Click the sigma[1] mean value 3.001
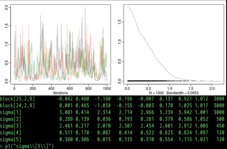This screenshot has width=227, height=149. (x=66, y=112)
